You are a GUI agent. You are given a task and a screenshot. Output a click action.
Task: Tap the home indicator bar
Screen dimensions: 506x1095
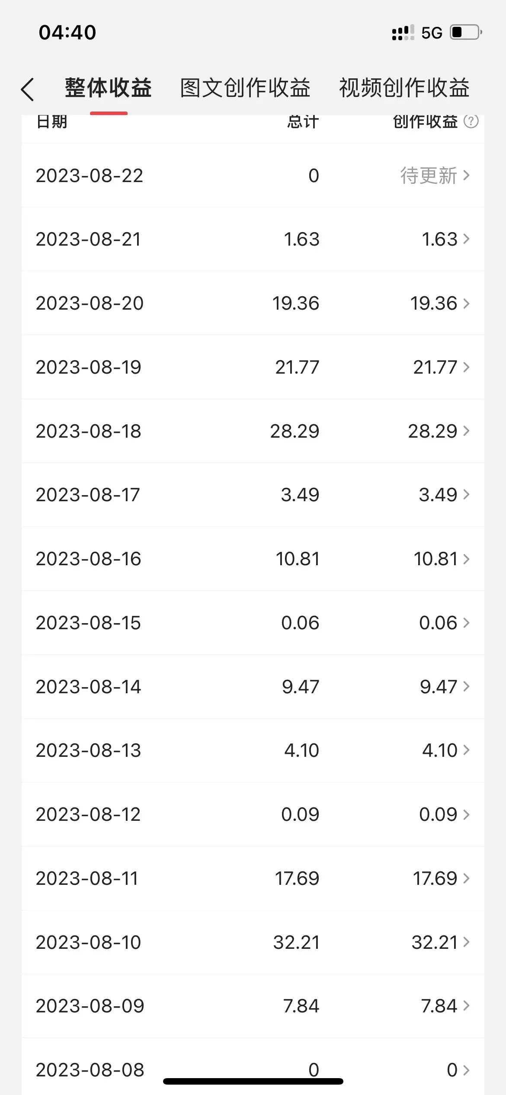(253, 1081)
